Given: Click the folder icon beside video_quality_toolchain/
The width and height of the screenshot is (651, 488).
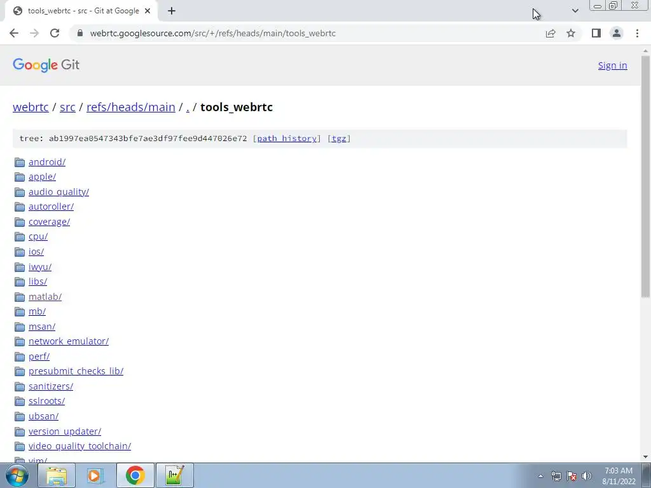Looking at the screenshot, I should pos(20,447).
